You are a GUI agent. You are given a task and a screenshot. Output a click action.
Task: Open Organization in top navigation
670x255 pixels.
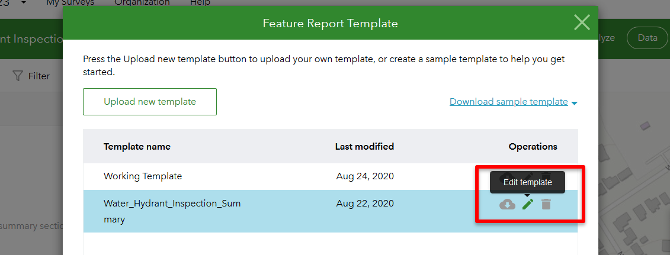[142, 3]
